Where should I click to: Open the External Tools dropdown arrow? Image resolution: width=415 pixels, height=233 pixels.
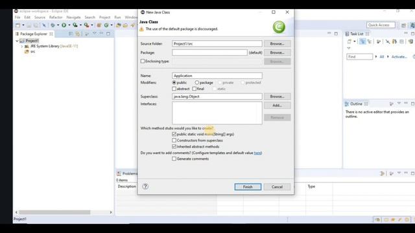(92, 25)
